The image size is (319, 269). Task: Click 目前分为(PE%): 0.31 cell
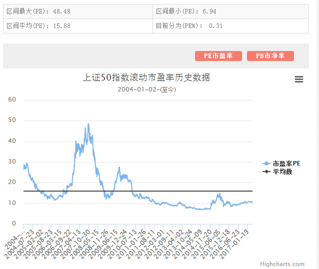[x=230, y=26]
